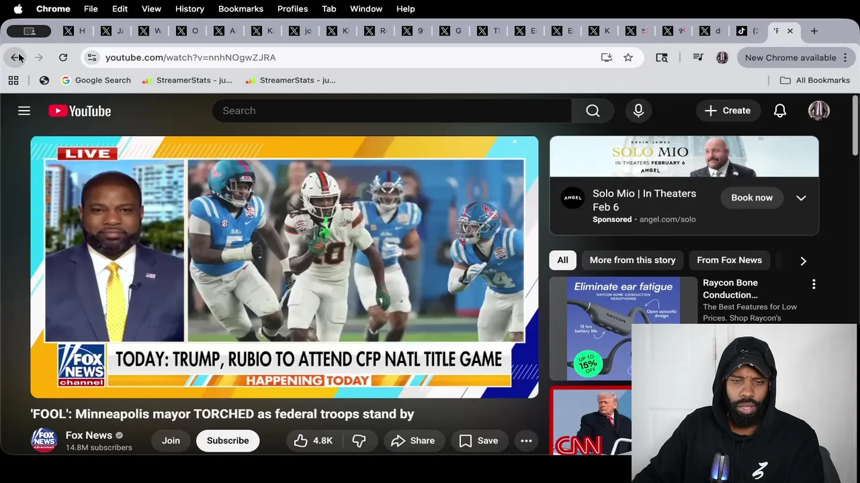Expand the Solo Mio ad details
The height and width of the screenshot is (483, 860).
[801, 198]
